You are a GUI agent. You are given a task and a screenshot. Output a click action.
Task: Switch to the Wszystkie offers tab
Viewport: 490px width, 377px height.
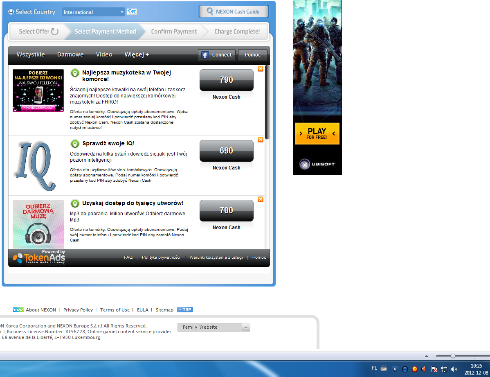(31, 54)
